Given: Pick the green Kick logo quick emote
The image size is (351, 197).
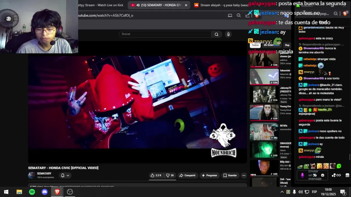Looking at the screenshot, I should [339, 166].
